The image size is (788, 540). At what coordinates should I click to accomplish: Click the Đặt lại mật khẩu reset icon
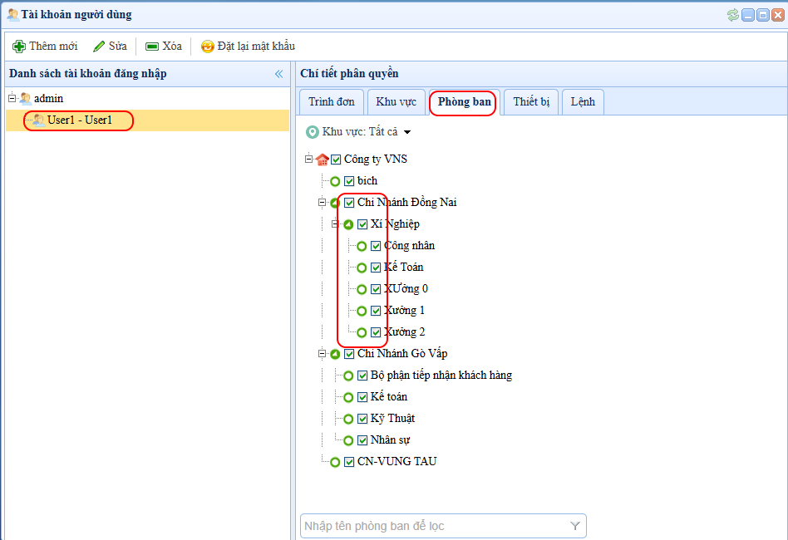coord(208,47)
